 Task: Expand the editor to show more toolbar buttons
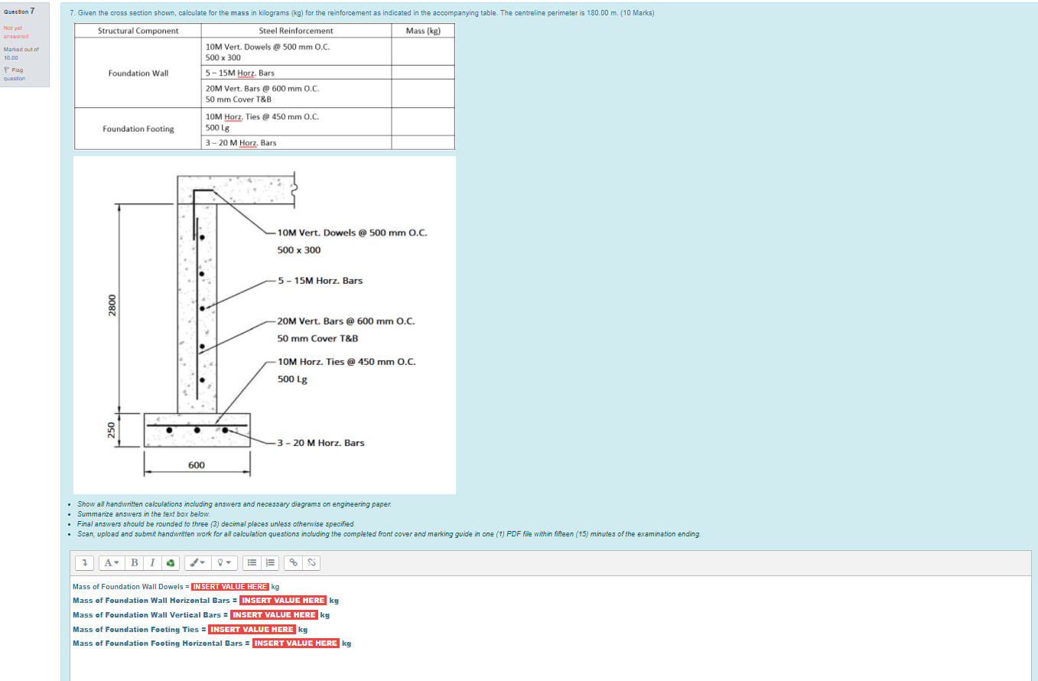click(x=84, y=562)
